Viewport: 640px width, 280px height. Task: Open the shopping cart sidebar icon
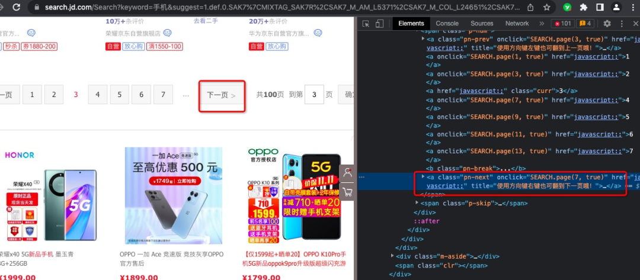tap(348, 192)
